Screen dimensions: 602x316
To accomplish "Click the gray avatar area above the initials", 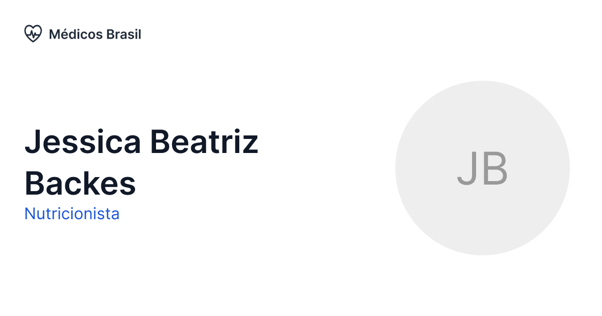I will click(482, 115).
